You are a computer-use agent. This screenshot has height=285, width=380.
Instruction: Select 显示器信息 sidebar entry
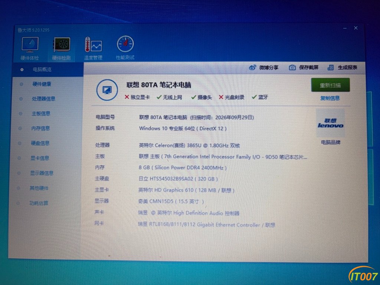tap(42, 173)
